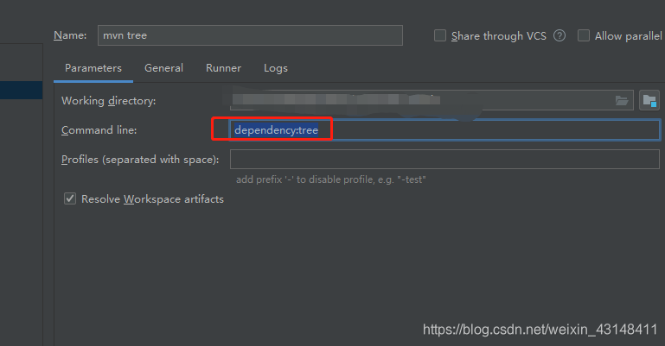Open the Runner tab

point(223,68)
